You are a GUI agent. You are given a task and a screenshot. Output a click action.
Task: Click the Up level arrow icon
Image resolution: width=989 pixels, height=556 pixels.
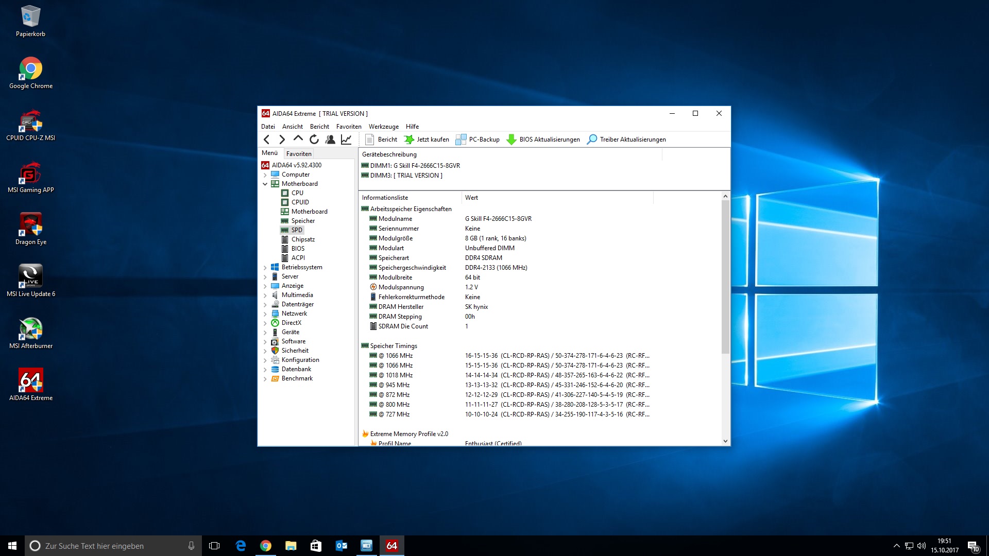click(x=298, y=138)
